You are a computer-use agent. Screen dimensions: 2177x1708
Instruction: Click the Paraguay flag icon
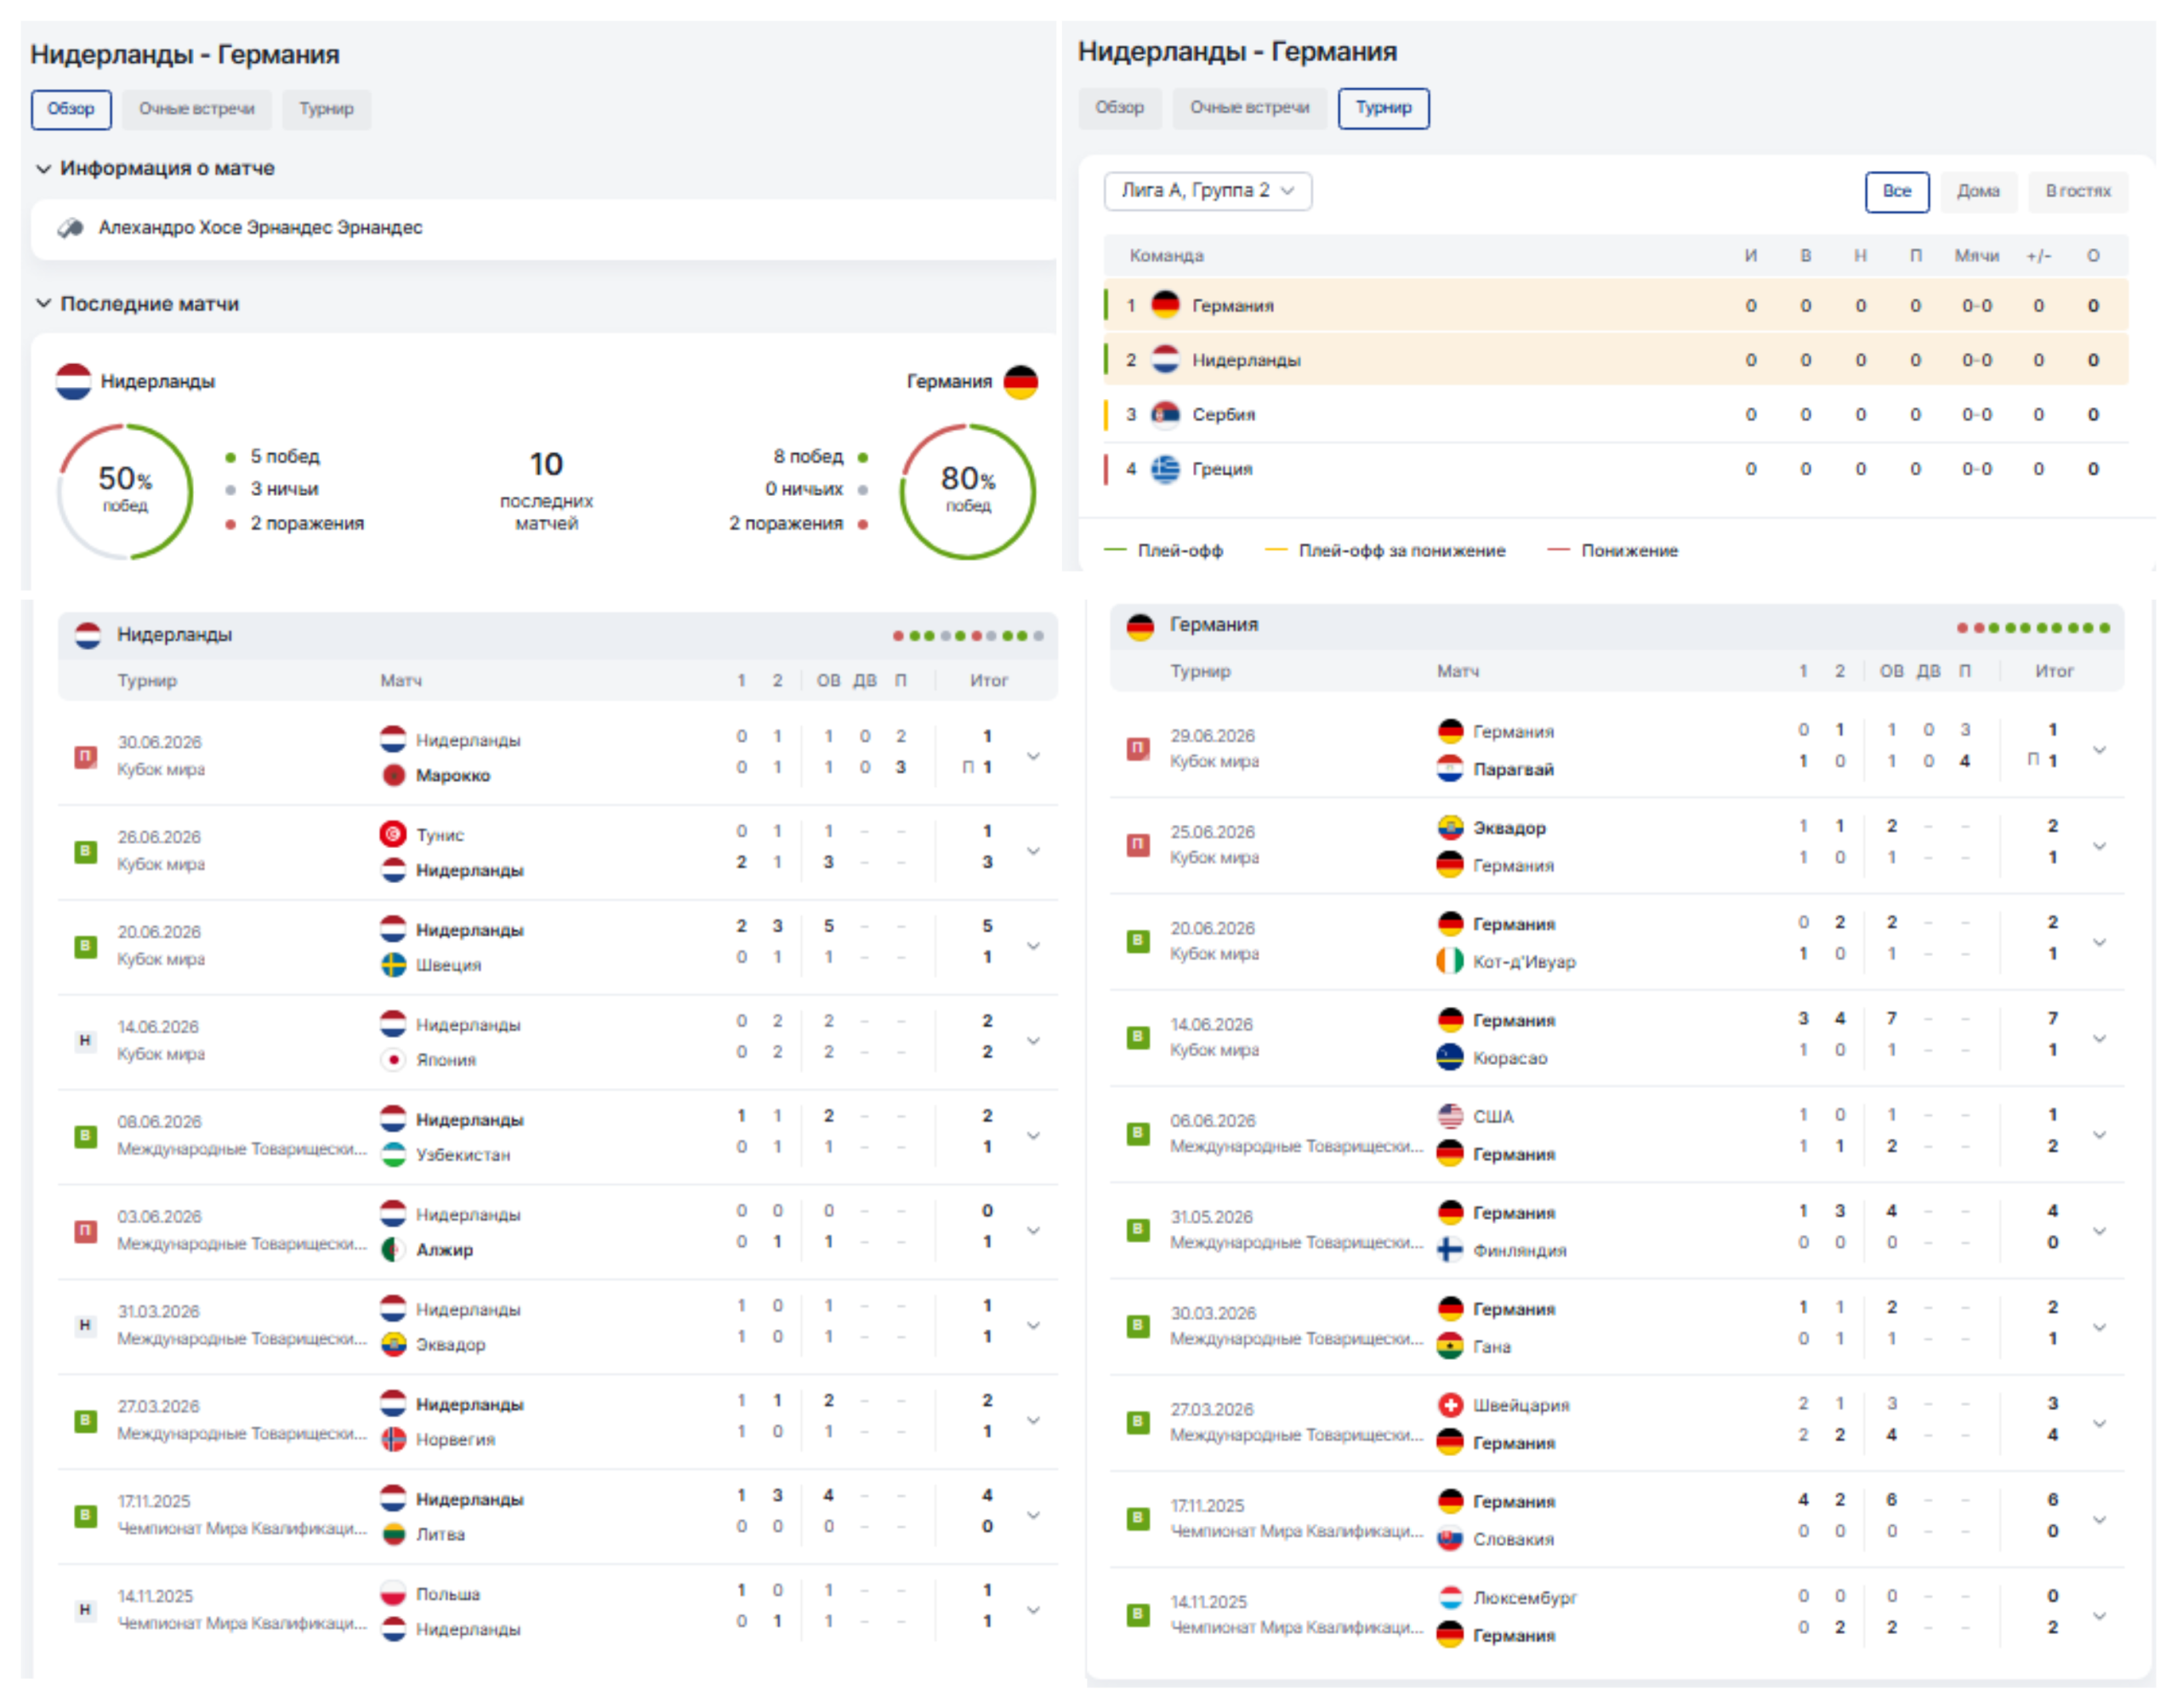click(x=1450, y=769)
